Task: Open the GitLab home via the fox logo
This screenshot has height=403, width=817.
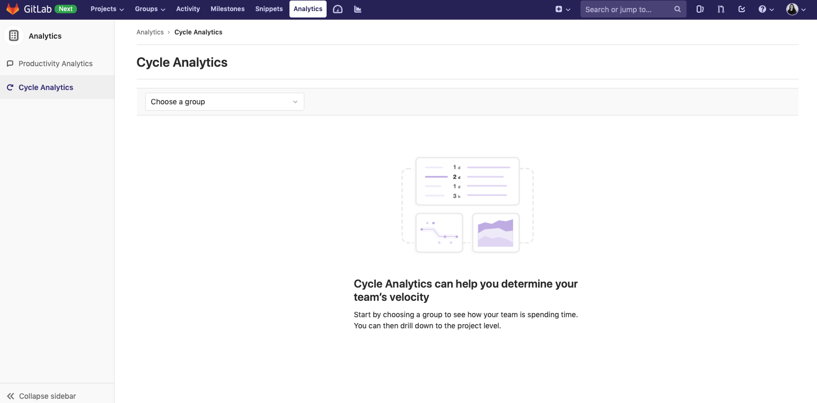Action: tap(13, 8)
